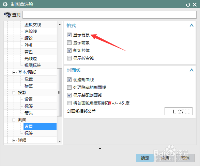Select 箭头 under 投影
200x166 pixels.
click(29, 113)
